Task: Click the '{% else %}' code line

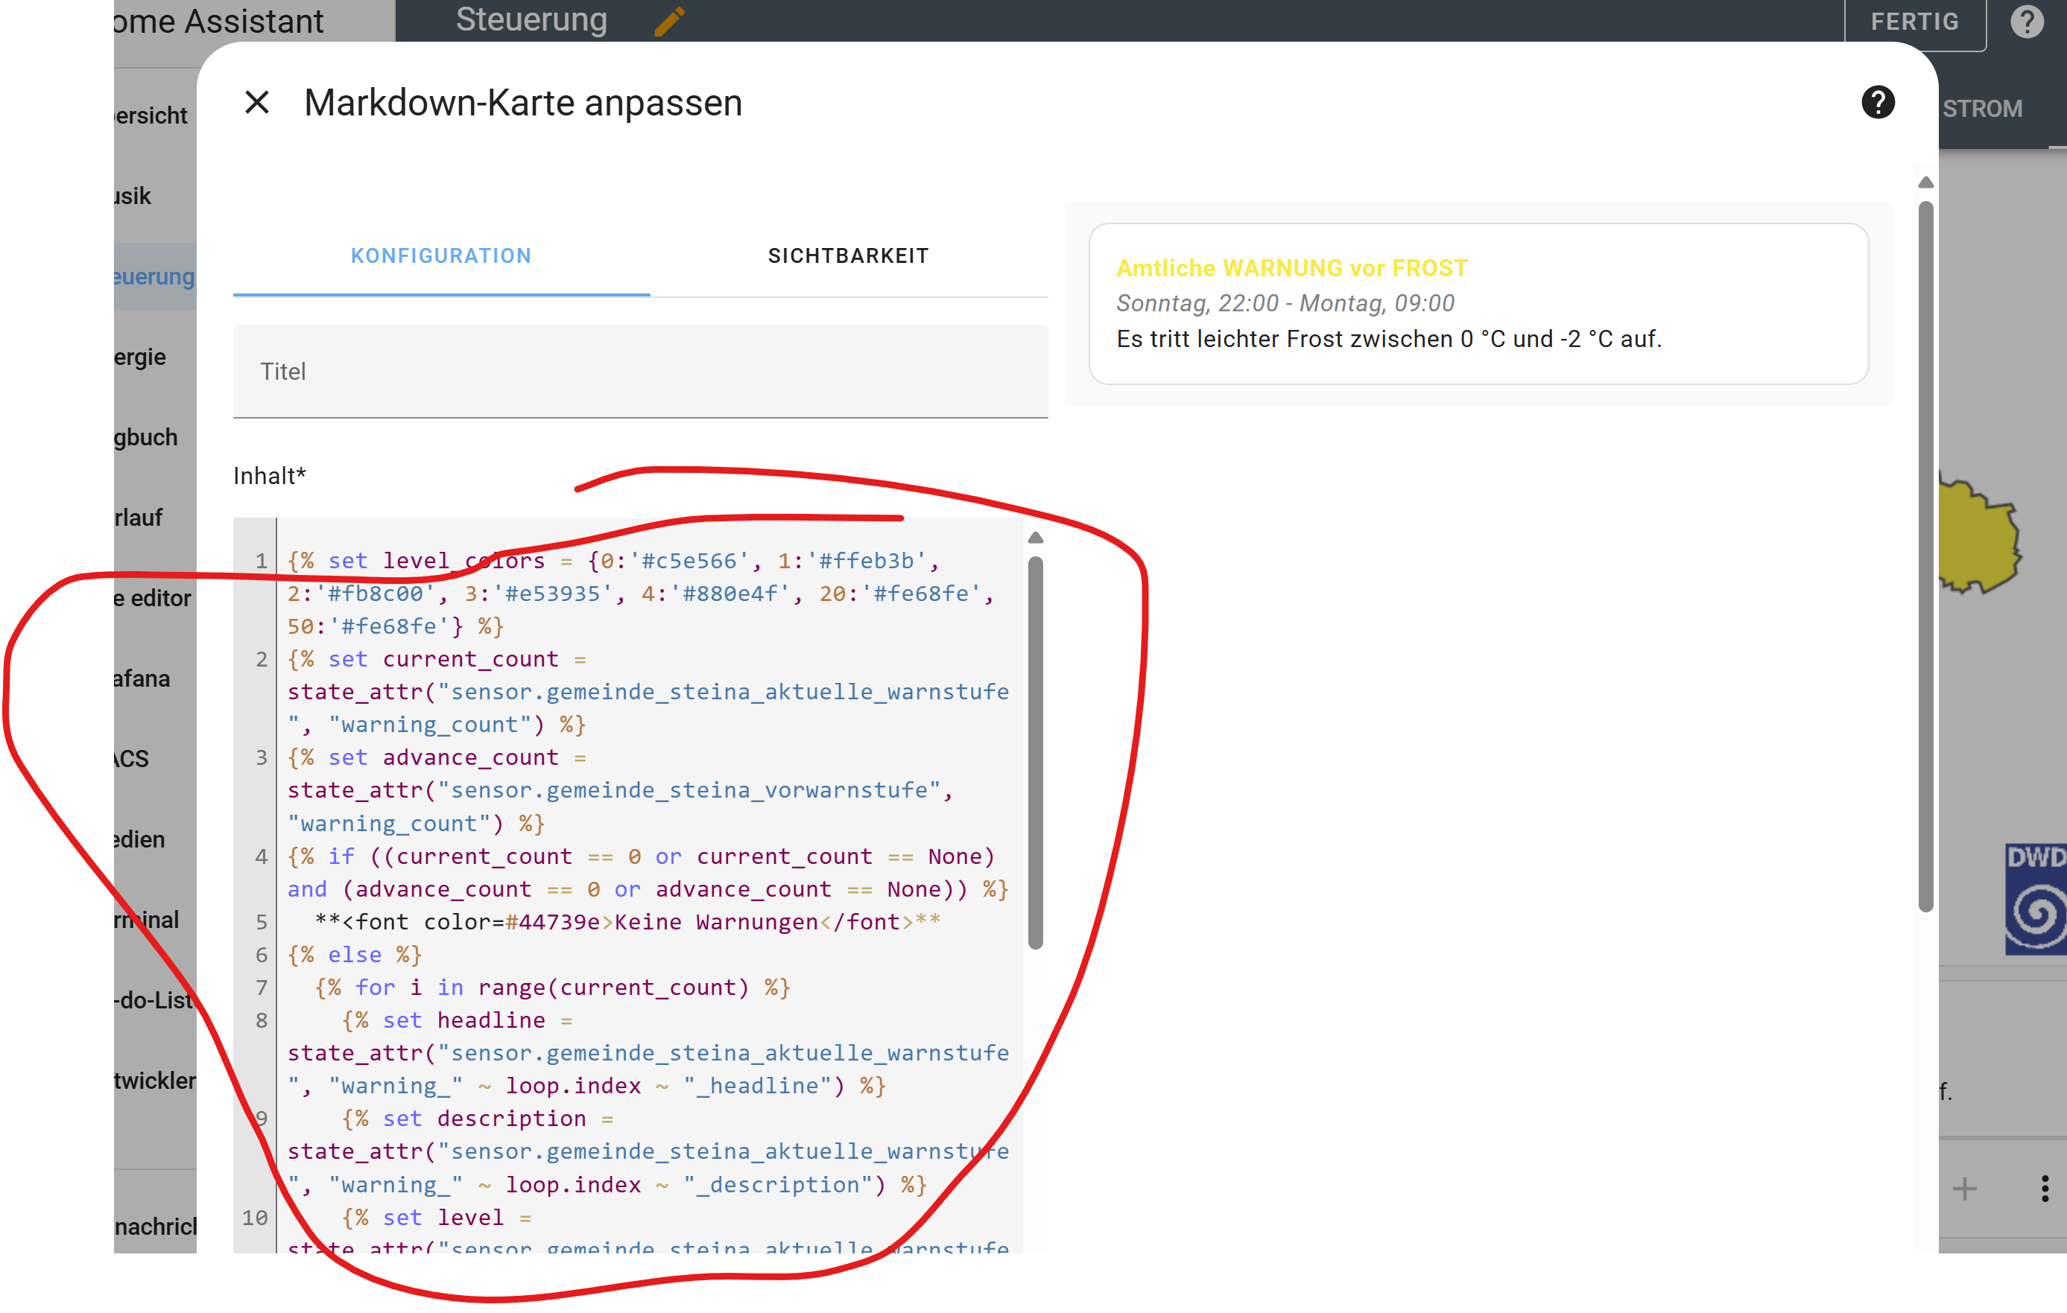Action: pyautogui.click(x=355, y=955)
